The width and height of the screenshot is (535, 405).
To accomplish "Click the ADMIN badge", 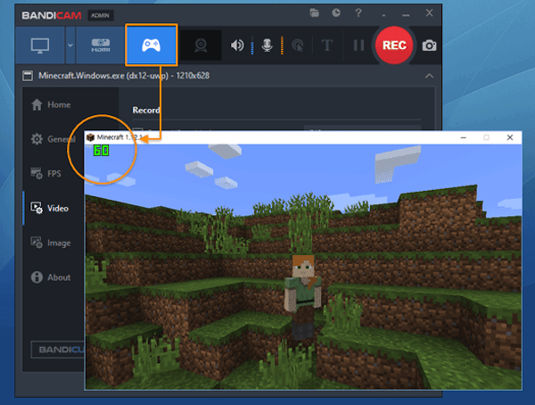I will coord(100,15).
